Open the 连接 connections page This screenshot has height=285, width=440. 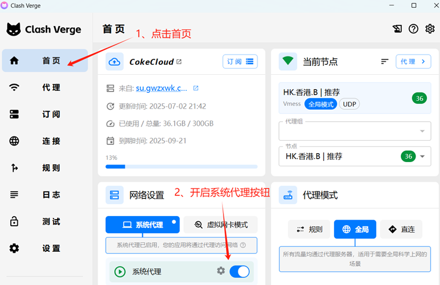(45, 141)
